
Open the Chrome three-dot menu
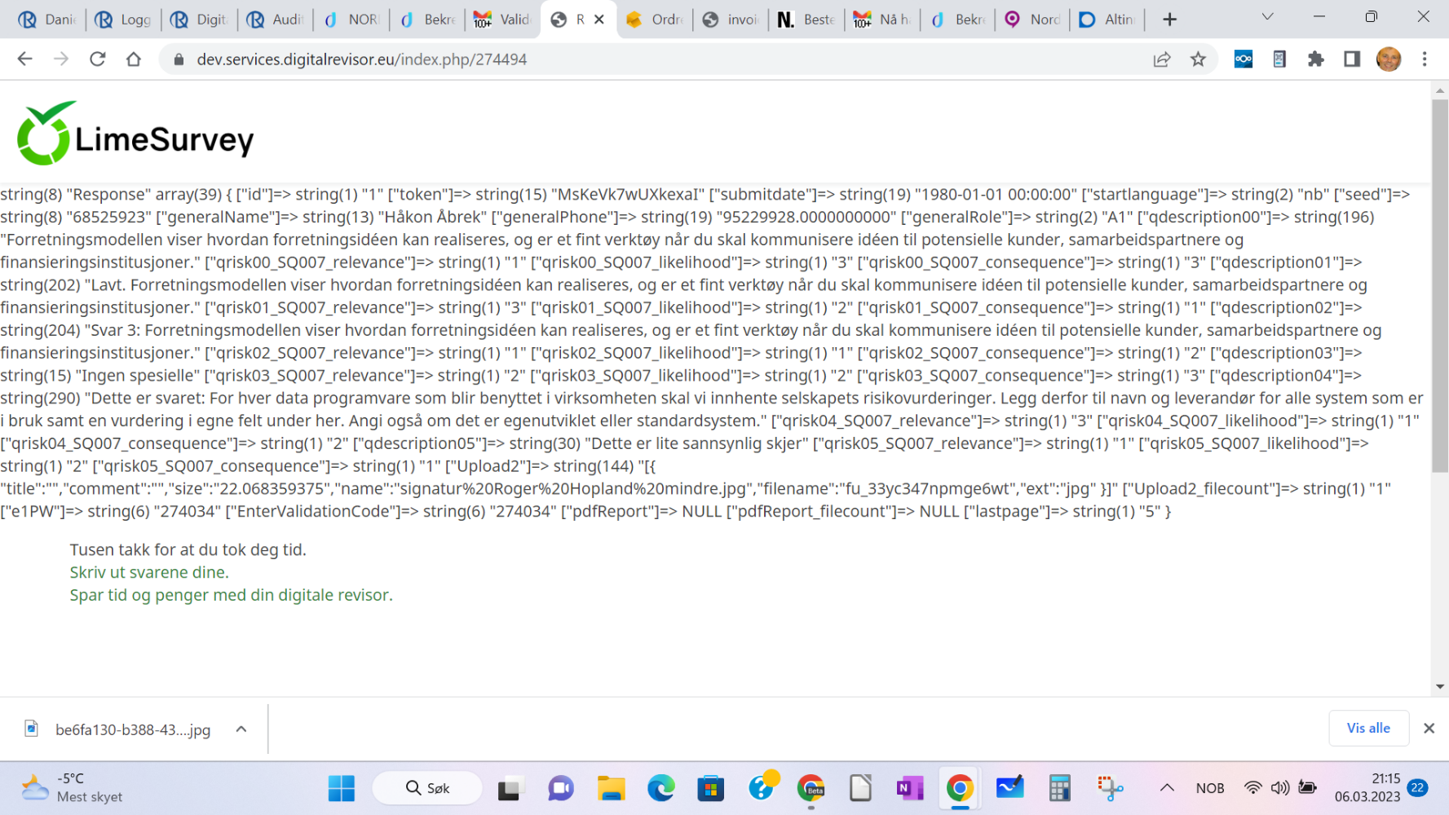1425,59
